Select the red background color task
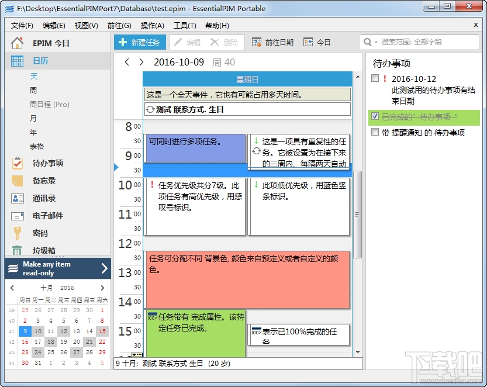 [x=247, y=279]
